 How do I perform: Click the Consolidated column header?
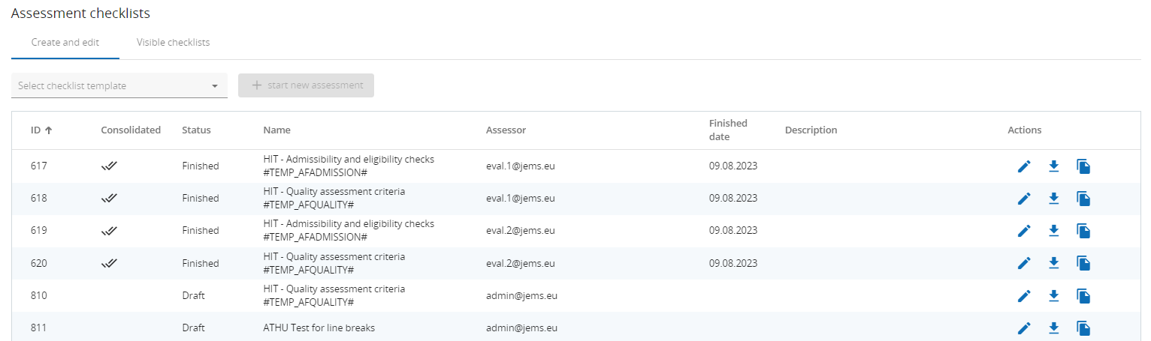point(131,130)
